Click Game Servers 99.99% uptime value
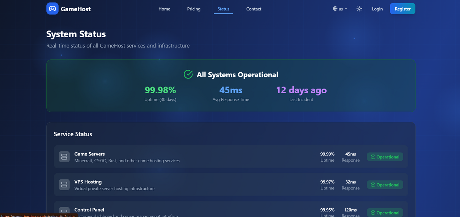 click(327, 154)
